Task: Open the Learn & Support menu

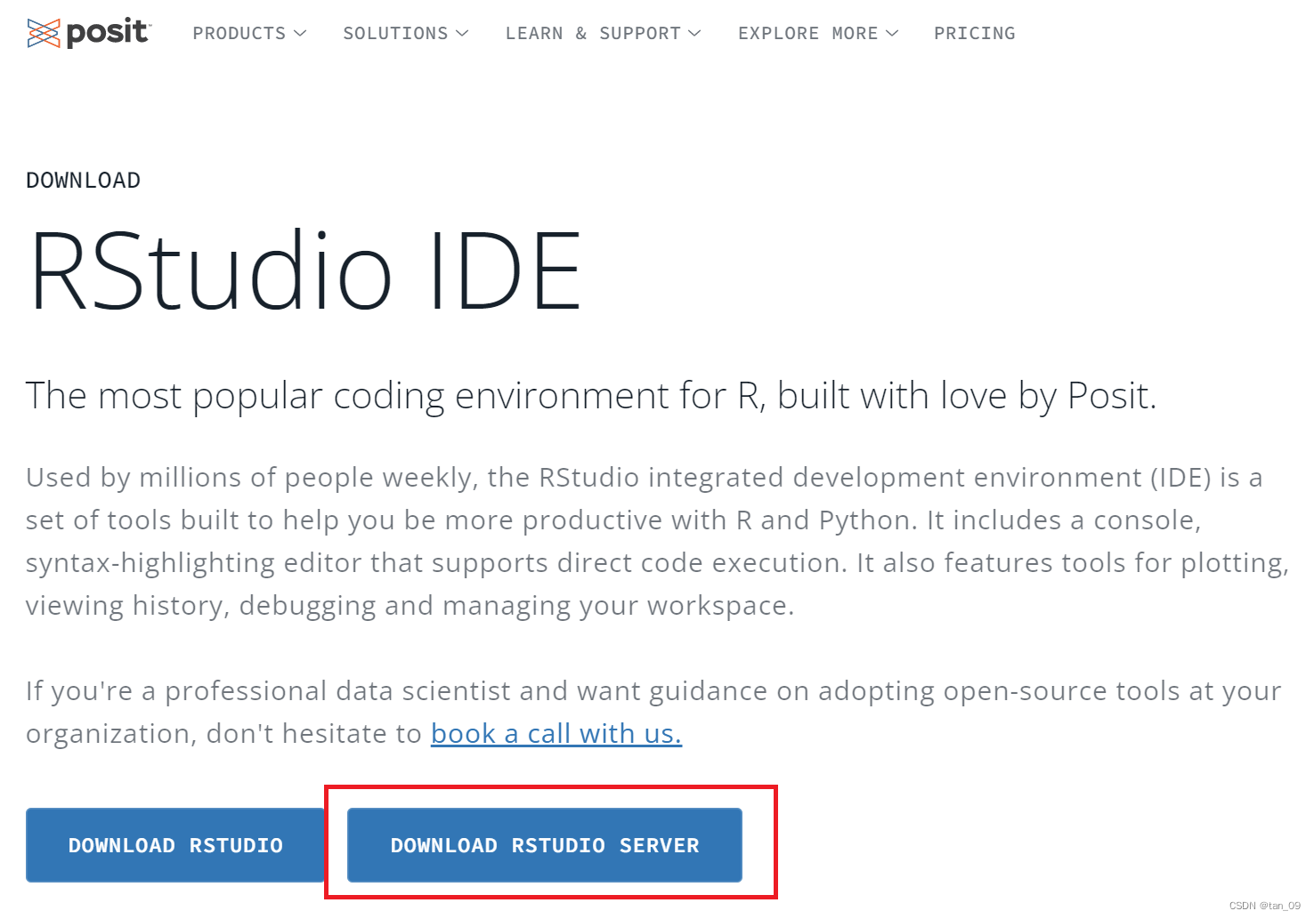Action: coord(603,34)
